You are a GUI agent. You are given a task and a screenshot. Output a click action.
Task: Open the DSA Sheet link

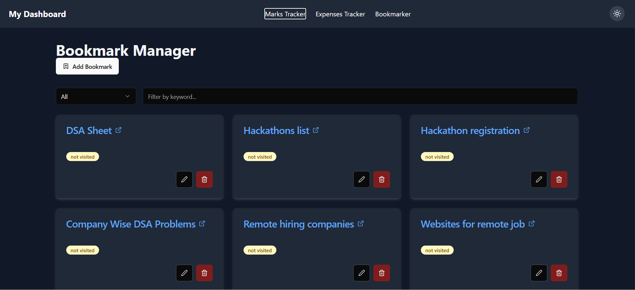click(x=89, y=131)
